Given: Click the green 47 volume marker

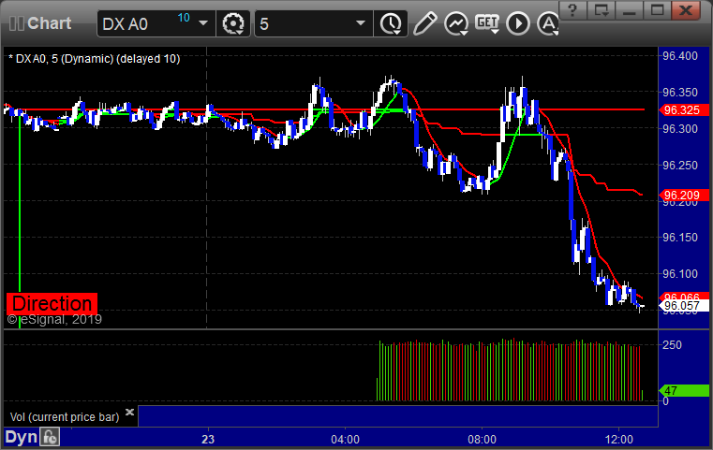Looking at the screenshot, I should [x=684, y=390].
